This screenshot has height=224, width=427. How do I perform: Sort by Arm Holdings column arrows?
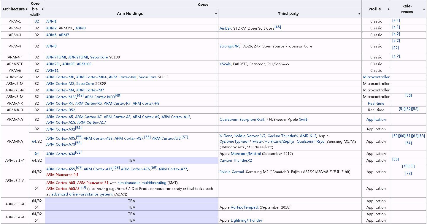pyautogui.click(x=216, y=14)
